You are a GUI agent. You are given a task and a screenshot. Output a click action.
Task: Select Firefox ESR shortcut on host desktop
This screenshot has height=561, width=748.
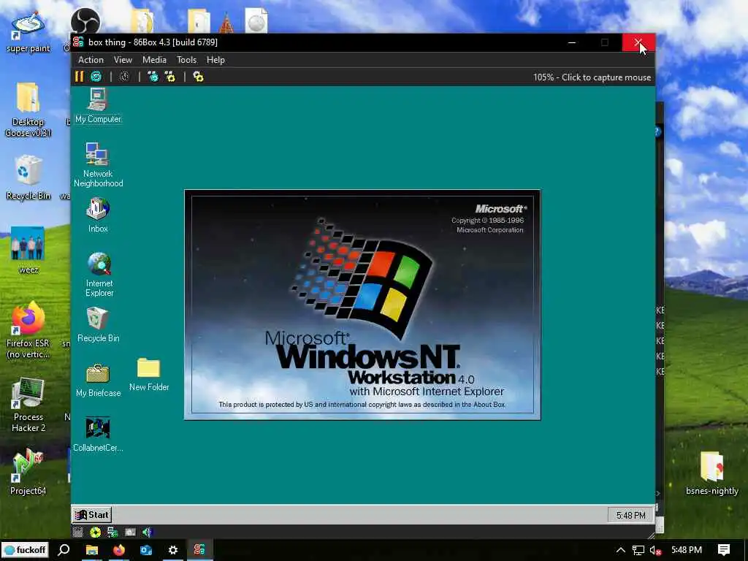click(x=28, y=330)
